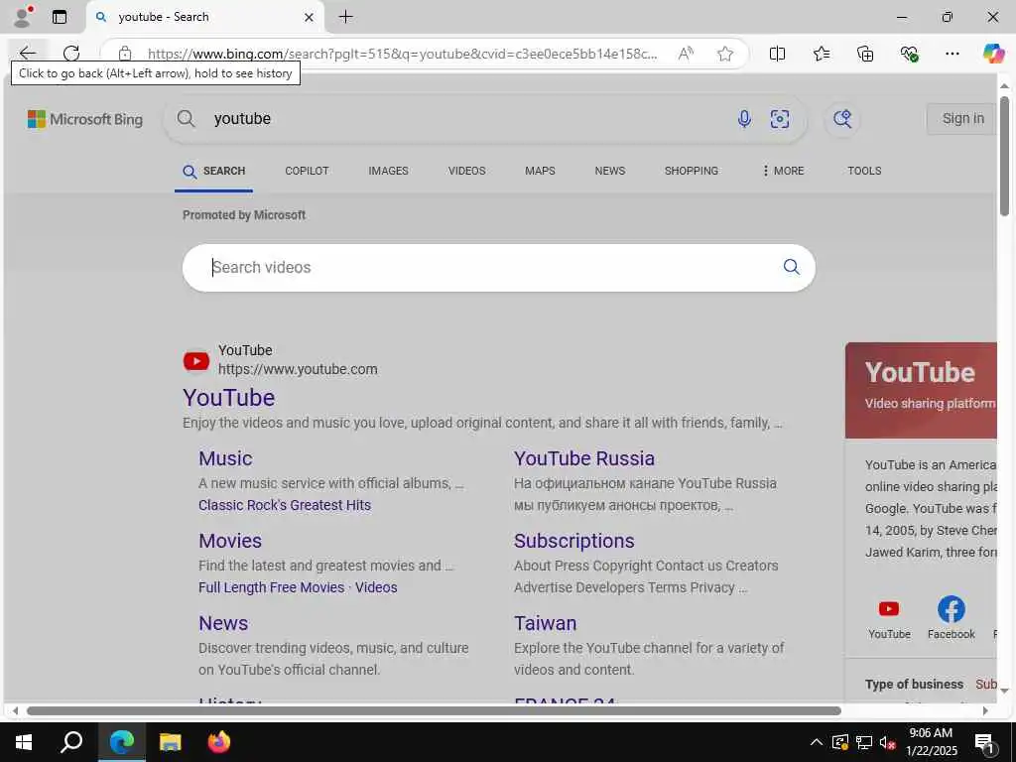Start voice search with microphone icon
Viewport: 1016px width, 762px height.
744,119
